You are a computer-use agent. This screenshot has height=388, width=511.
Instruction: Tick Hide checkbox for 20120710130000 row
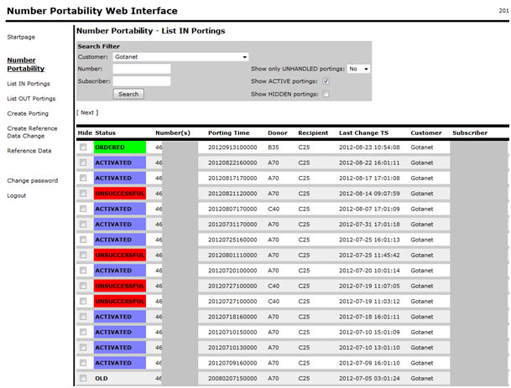83,347
